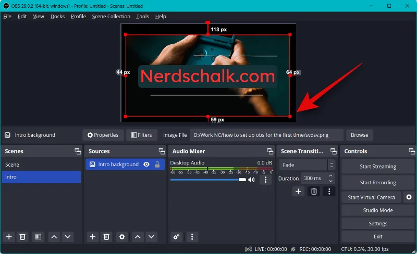417x254 pixels.
Task: Open Desktop Audio three-dot options
Action: 265,180
